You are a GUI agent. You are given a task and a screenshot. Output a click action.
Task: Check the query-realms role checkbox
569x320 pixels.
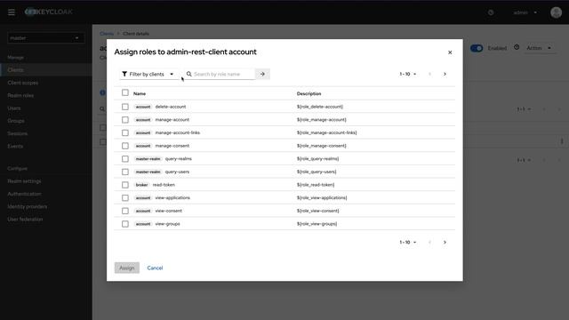click(x=125, y=159)
